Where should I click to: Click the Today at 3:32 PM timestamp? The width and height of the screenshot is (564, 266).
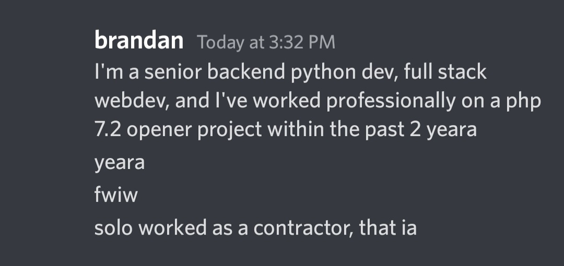coord(266,42)
